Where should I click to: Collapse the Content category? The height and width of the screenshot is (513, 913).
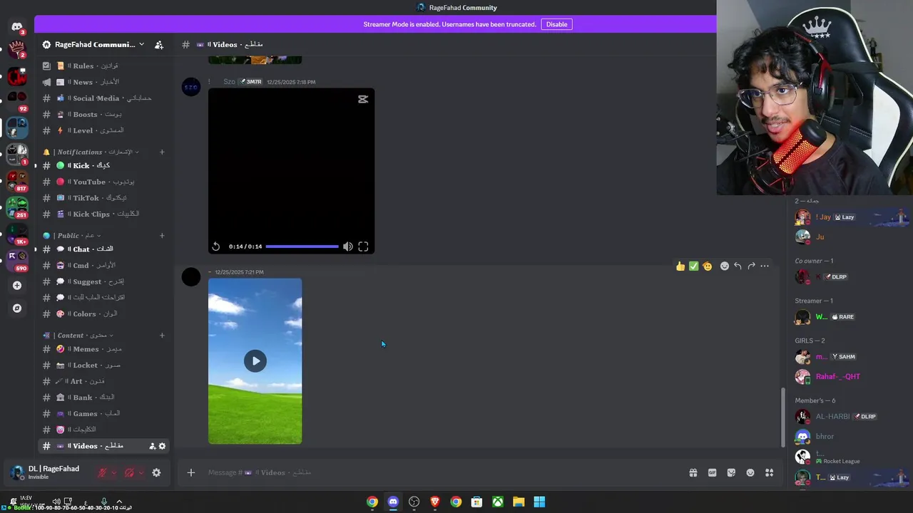pos(78,335)
